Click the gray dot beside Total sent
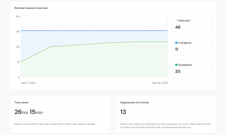The height and width of the screenshot is (135, 226). pyautogui.click(x=176, y=21)
